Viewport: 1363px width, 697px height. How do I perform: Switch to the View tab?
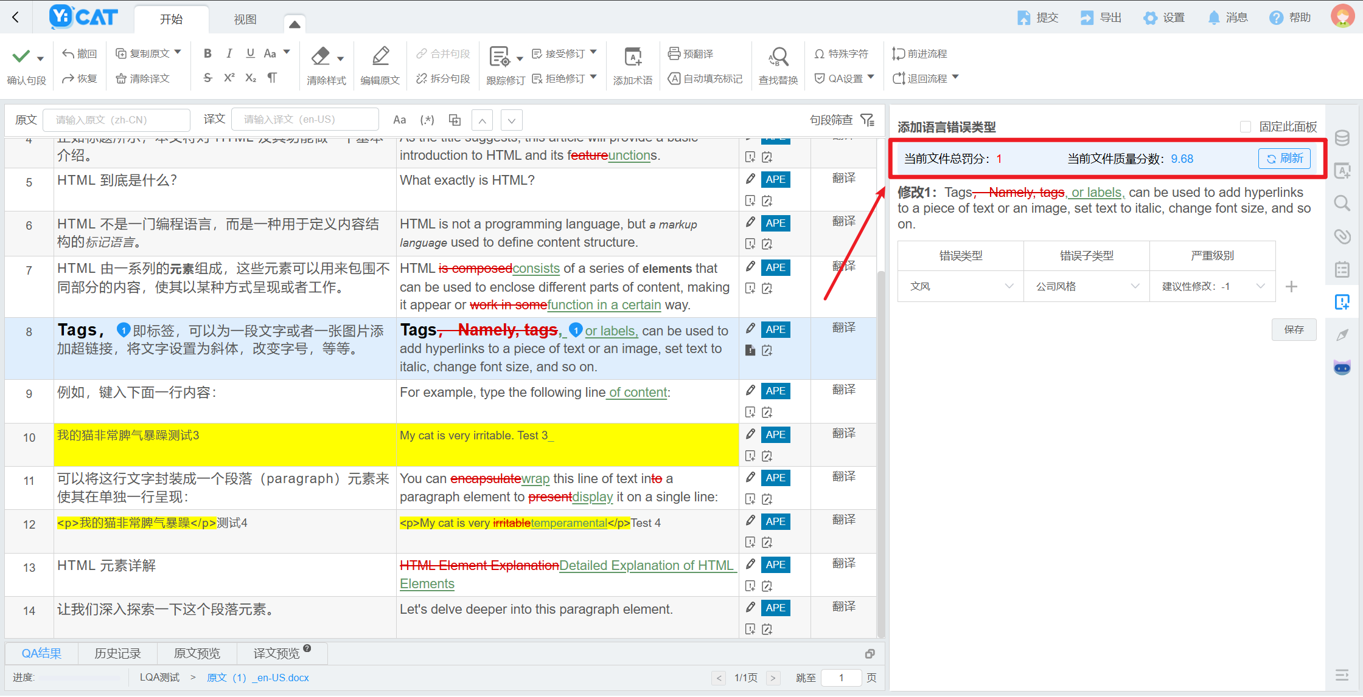coord(245,19)
